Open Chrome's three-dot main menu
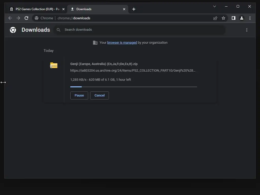 pyautogui.click(x=250, y=18)
